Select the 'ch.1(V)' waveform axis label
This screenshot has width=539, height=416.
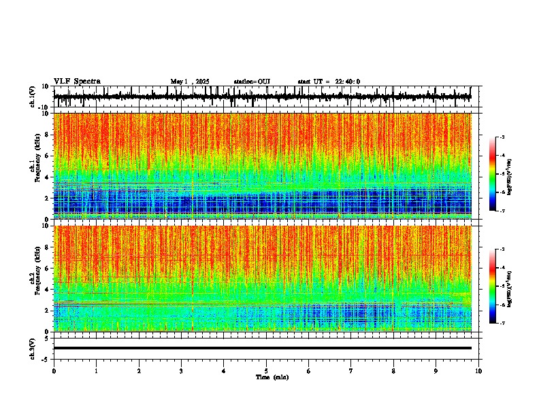[x=33, y=97]
